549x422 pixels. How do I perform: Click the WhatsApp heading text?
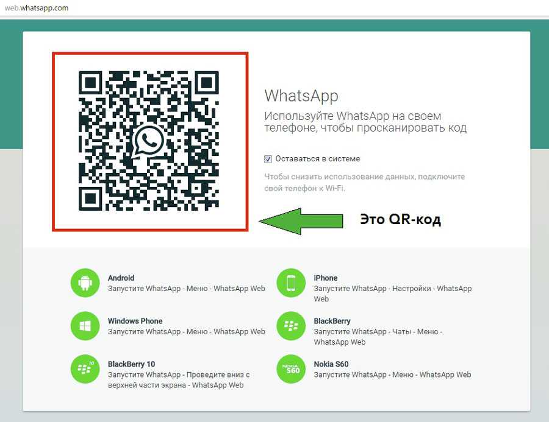[x=301, y=96]
